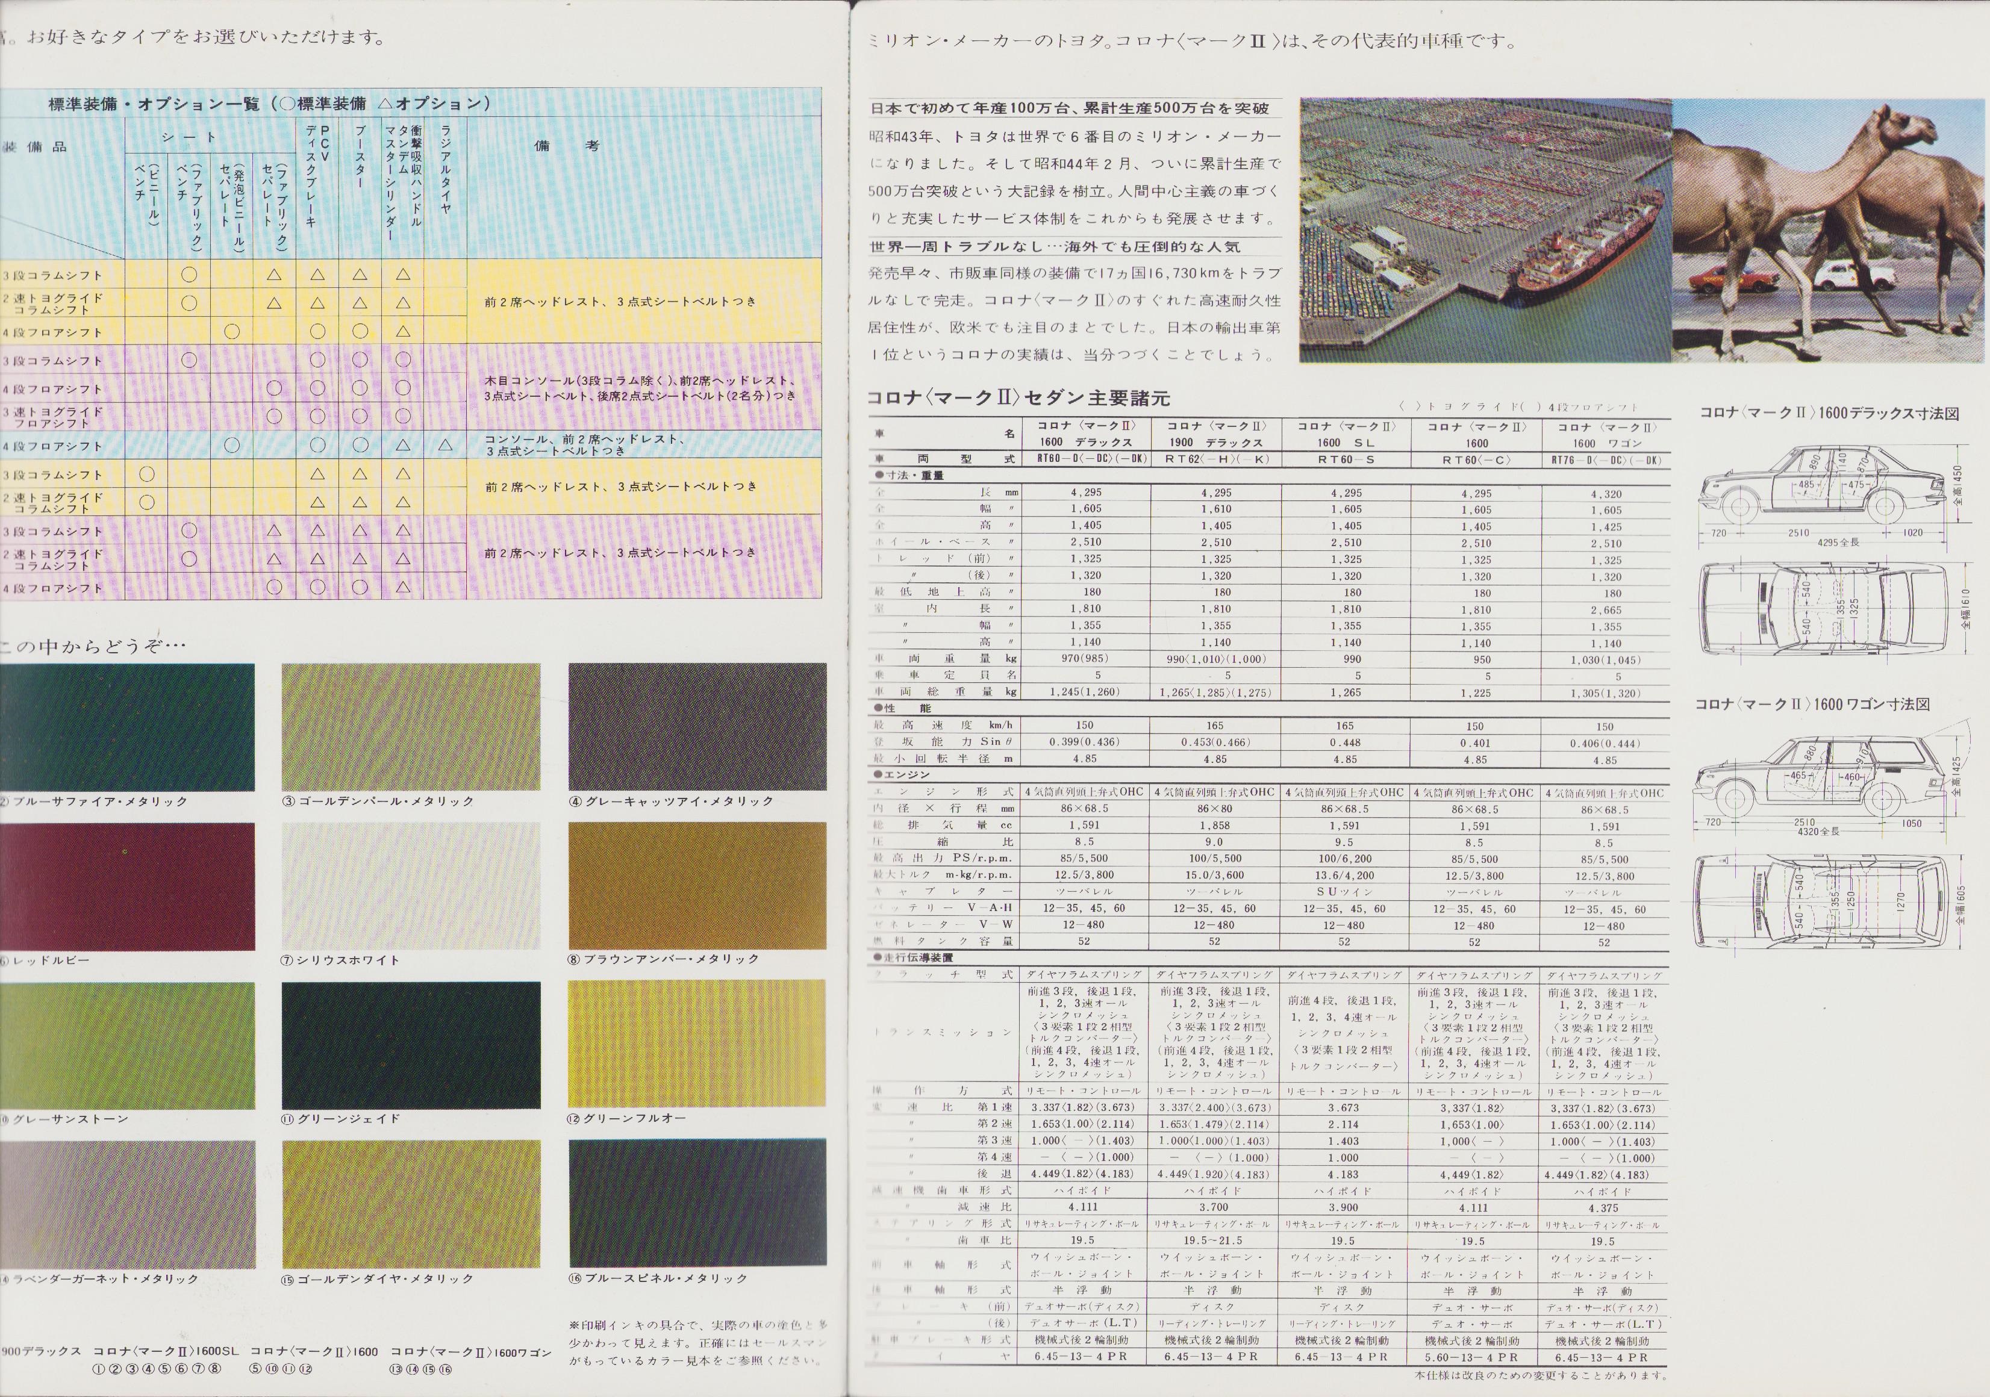Click the 1600ワゴン寸法図 title
The height and width of the screenshot is (1397, 1990).
[1813, 704]
